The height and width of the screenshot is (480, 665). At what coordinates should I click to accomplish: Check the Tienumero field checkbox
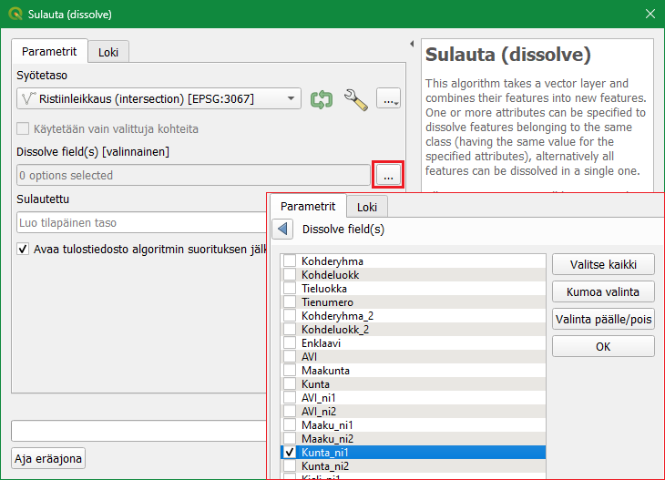point(290,302)
